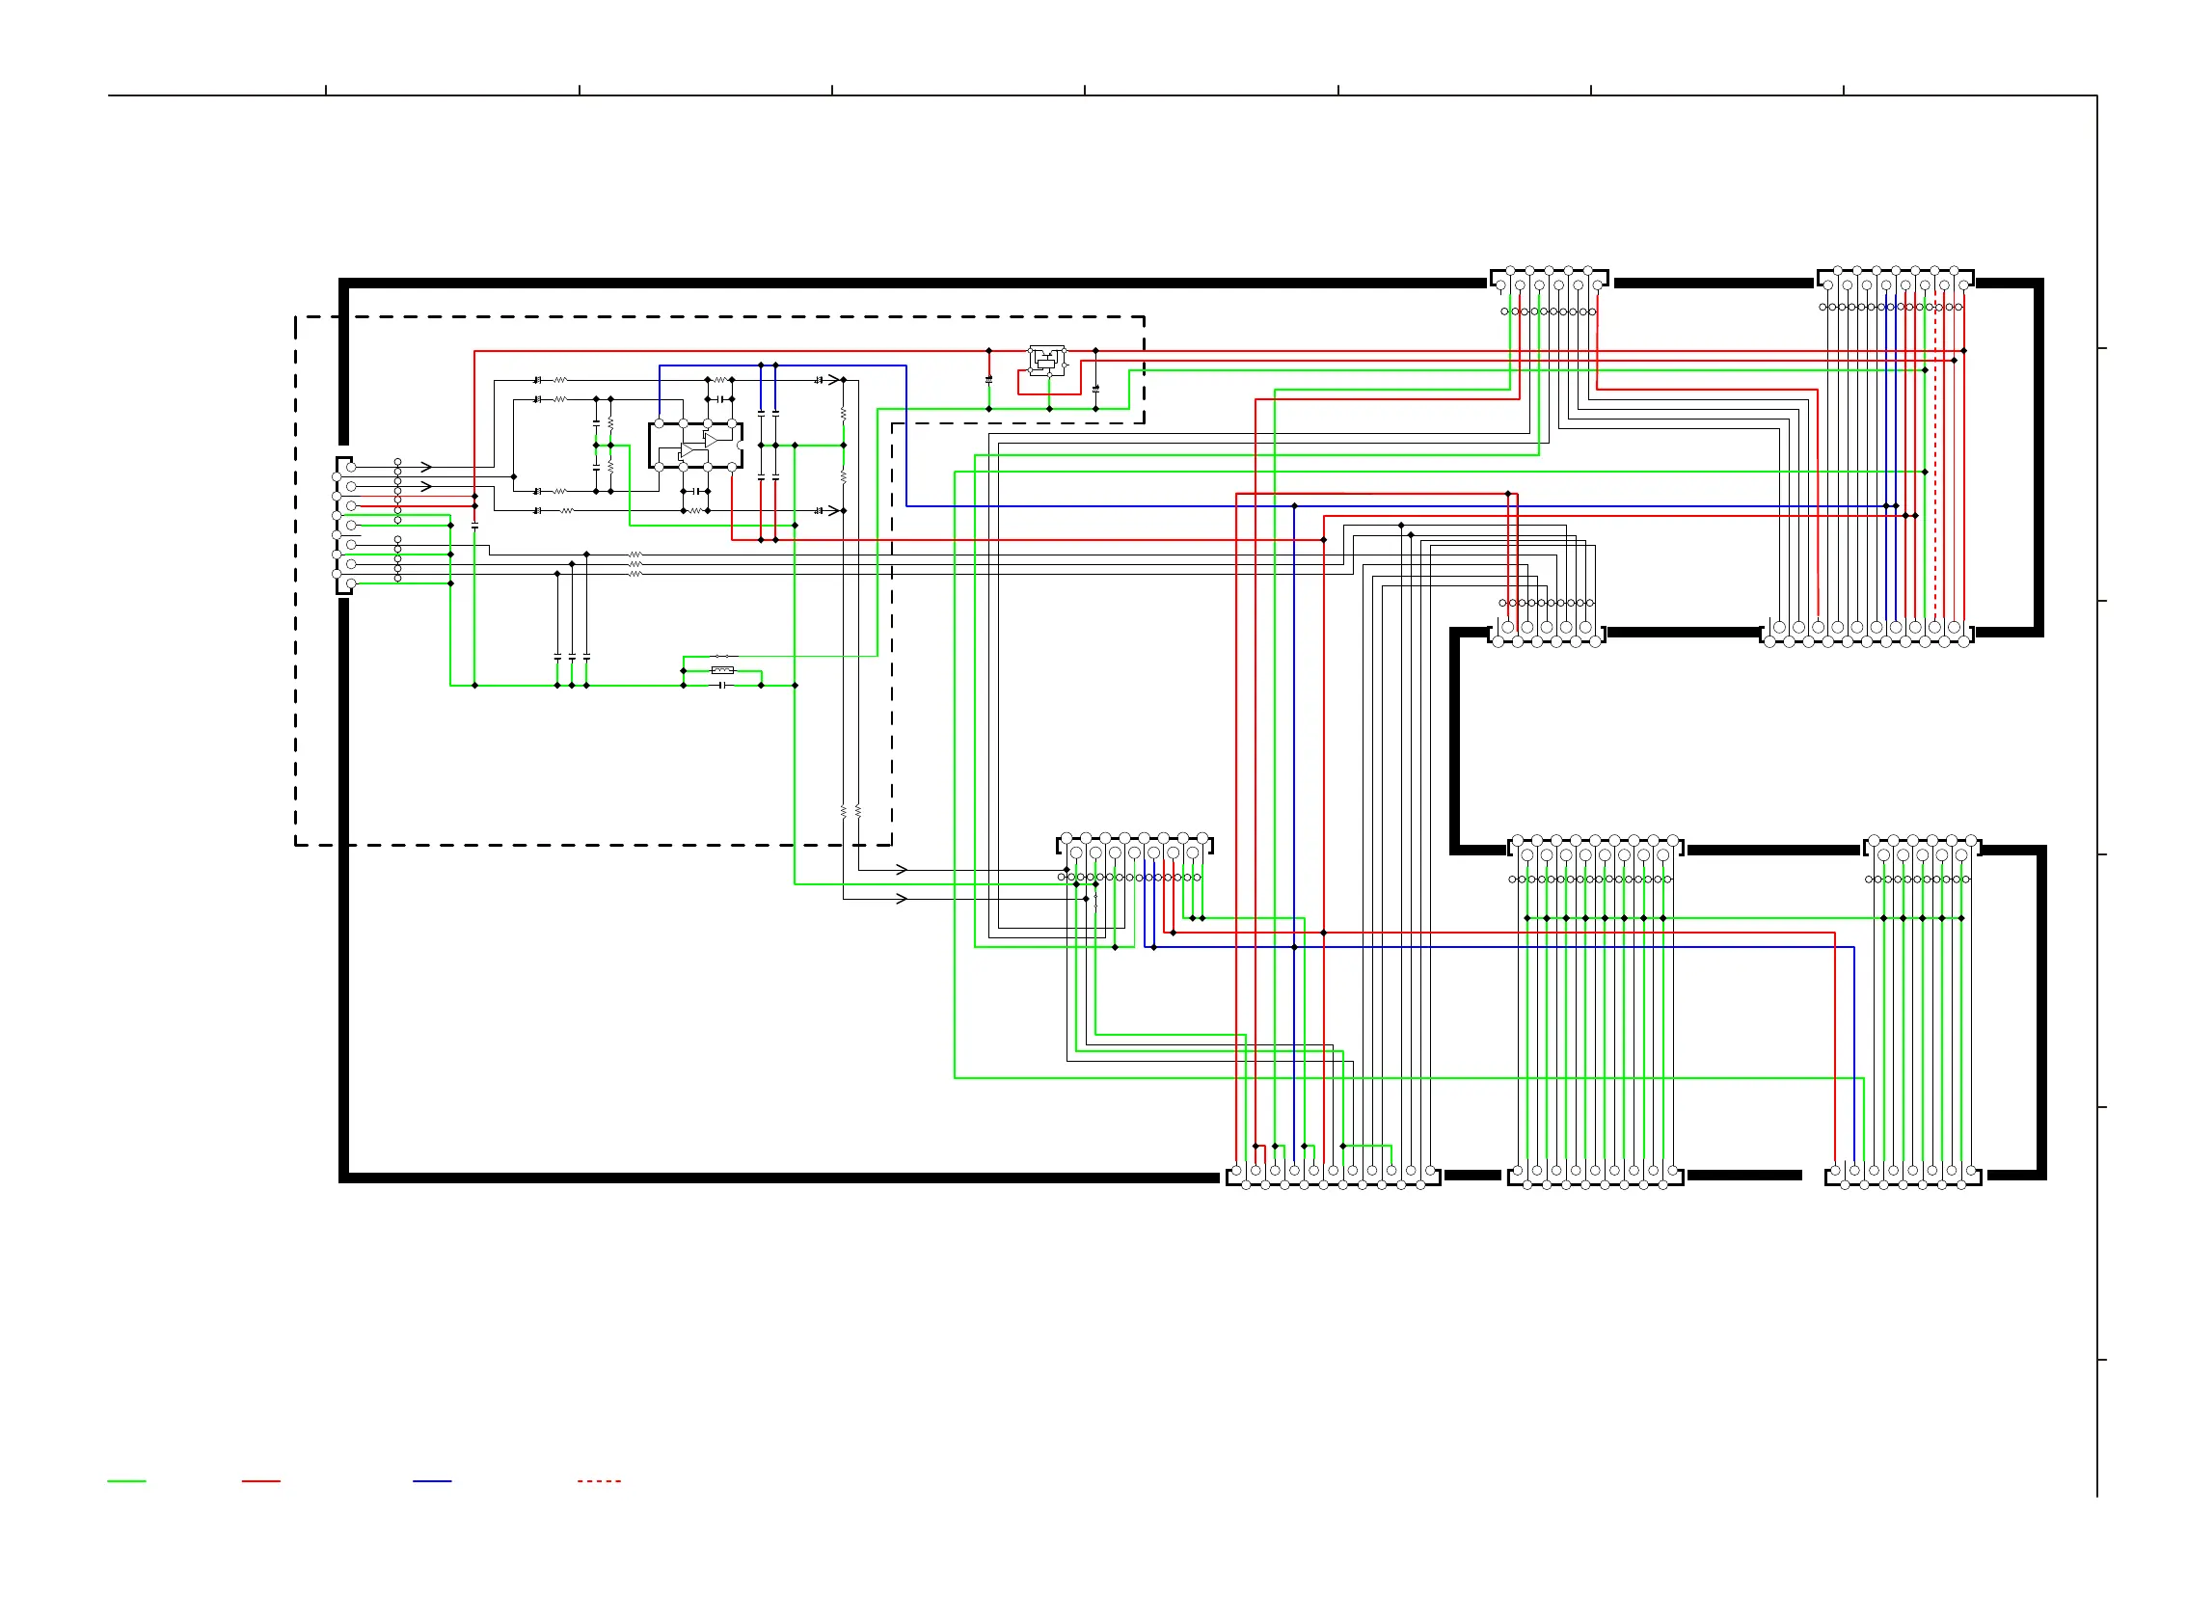The height and width of the screenshot is (1624, 2187).
Task: Click the left-edge input connector bracket
Action: 343,525
